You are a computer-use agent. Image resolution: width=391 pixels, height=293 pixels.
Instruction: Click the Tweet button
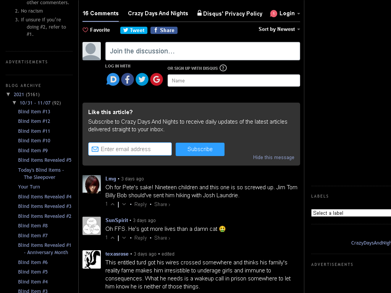point(134,30)
